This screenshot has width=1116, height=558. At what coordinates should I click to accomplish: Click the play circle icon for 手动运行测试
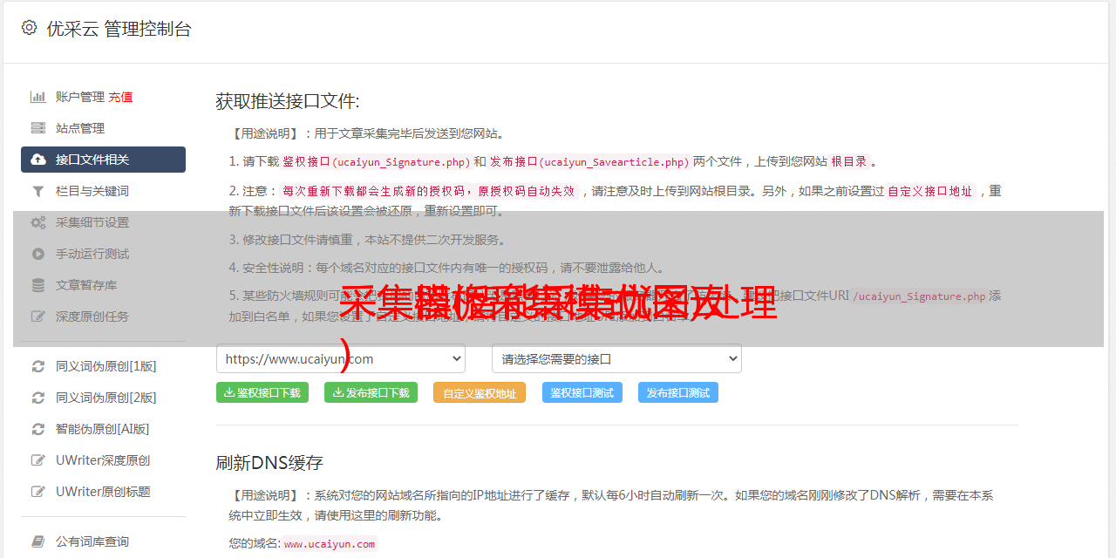tap(38, 254)
